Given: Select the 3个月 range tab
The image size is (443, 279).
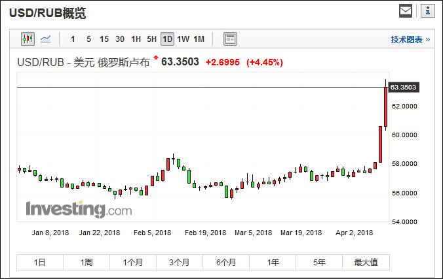Looking at the screenshot, I should click(x=180, y=263).
